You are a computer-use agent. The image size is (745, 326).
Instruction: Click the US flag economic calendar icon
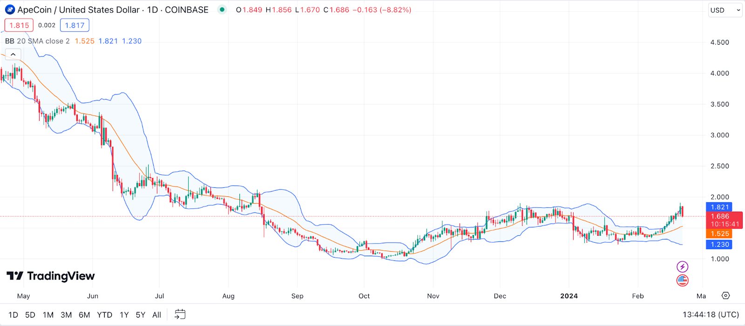click(x=682, y=280)
